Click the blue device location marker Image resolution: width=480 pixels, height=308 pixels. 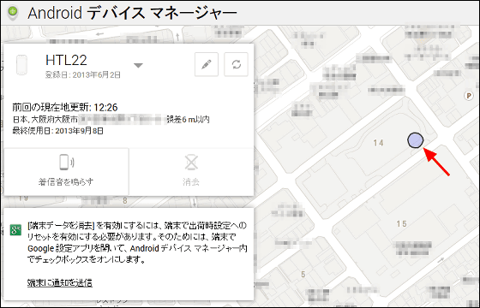coord(416,140)
